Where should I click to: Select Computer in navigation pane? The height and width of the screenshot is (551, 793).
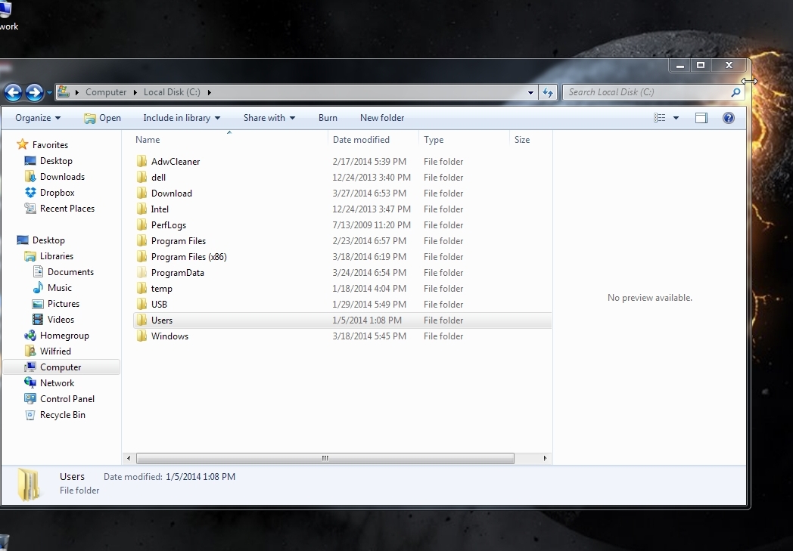point(61,367)
